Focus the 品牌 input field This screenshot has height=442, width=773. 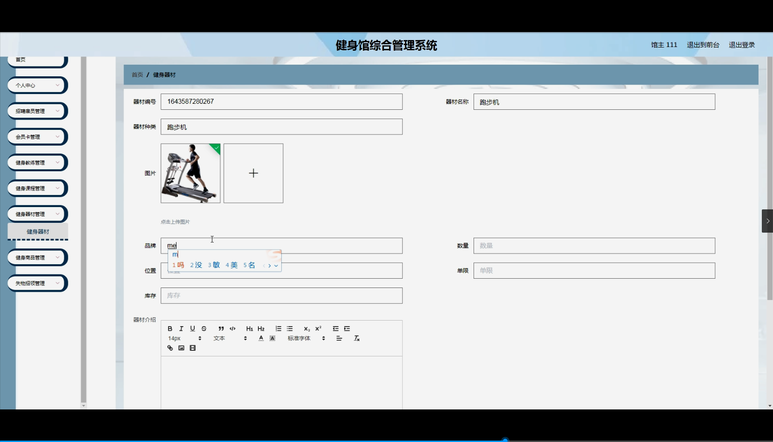[x=282, y=246]
